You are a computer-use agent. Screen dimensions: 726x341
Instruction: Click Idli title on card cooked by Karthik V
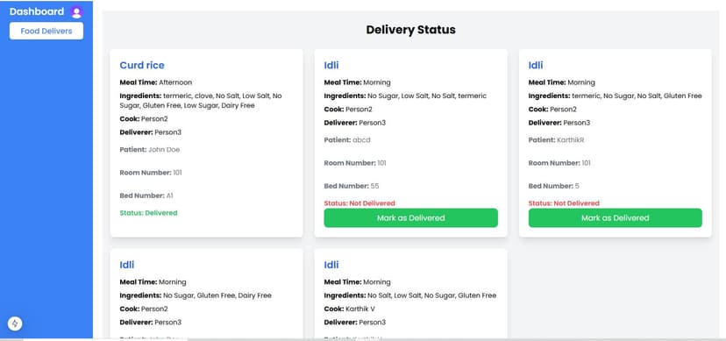pyautogui.click(x=331, y=265)
